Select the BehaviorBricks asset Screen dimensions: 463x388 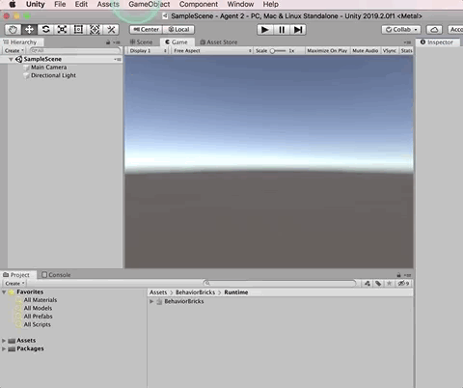tap(184, 301)
